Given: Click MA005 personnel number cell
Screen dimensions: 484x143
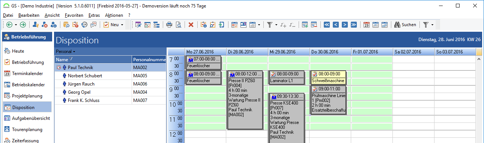Looking at the screenshot, I should pos(149,76).
